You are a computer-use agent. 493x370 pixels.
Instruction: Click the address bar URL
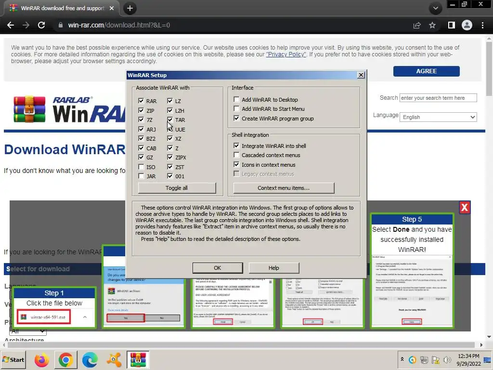(x=119, y=25)
